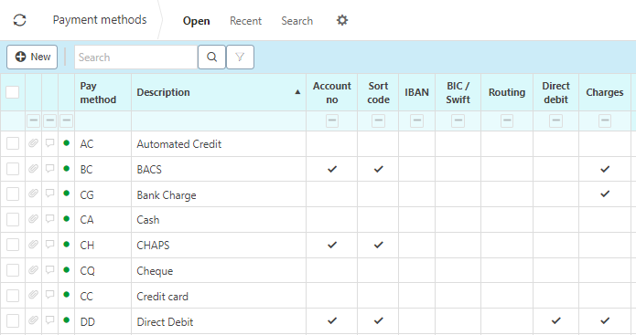
Task: Click the green status dot for CQ
Action: (67, 269)
